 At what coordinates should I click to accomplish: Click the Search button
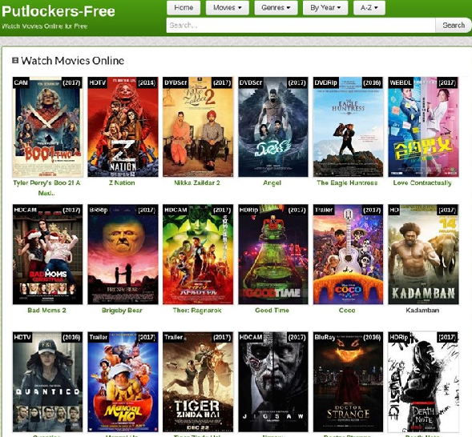454,26
